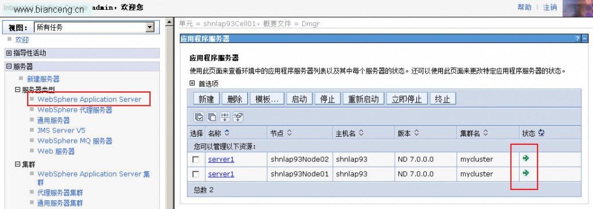Open 新建服务器 in the navigation tree
This screenshot has height=209, width=593.
coord(43,79)
